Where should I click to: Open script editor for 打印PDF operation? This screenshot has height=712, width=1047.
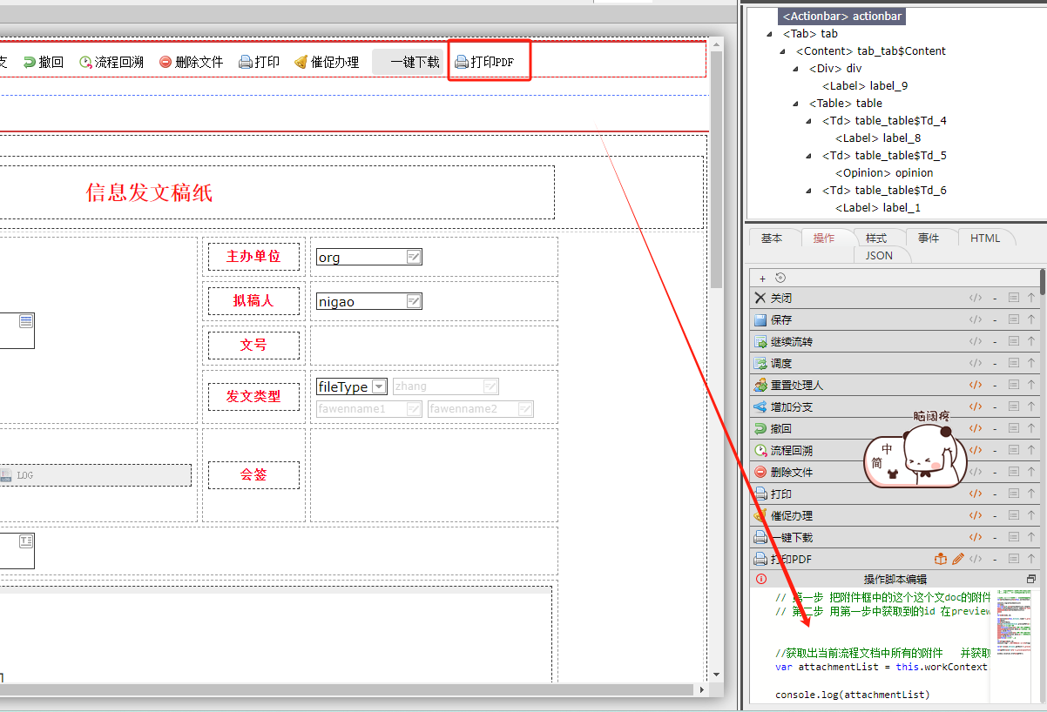click(x=976, y=559)
